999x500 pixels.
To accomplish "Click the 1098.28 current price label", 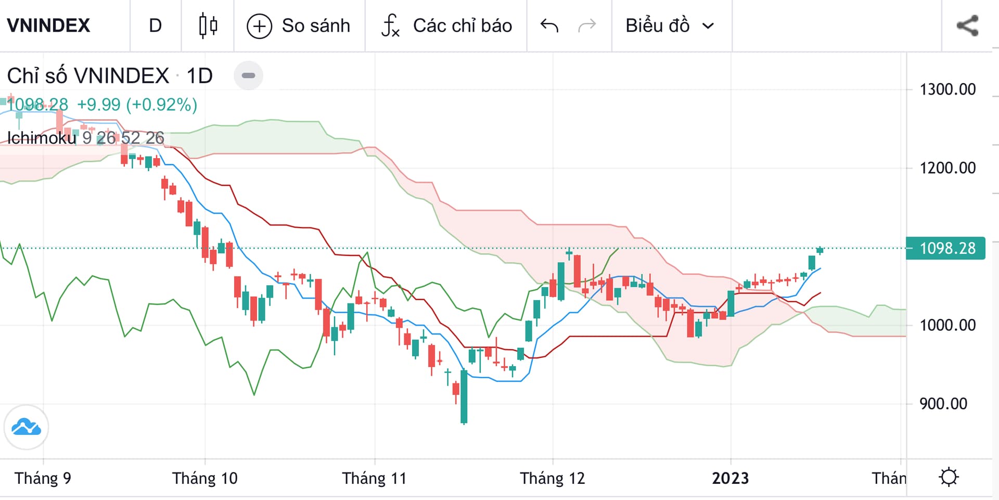I will click(x=946, y=248).
